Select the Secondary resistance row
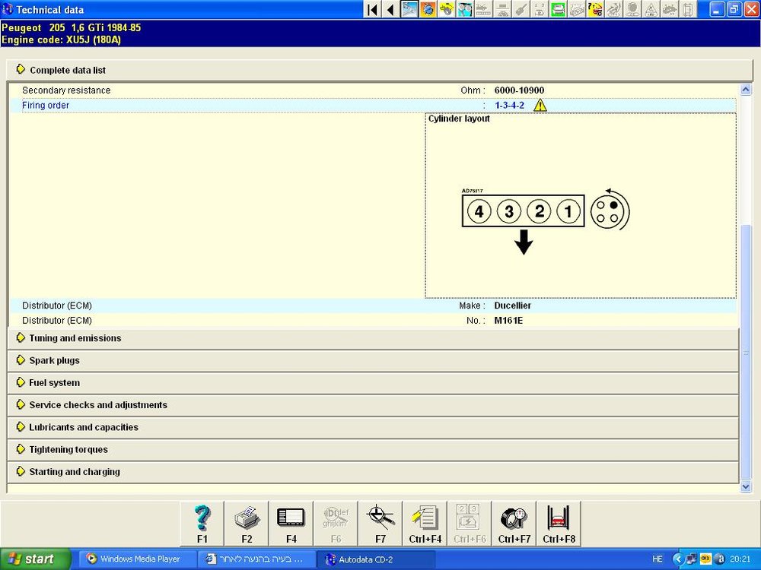The image size is (761, 570). pyautogui.click(x=373, y=90)
